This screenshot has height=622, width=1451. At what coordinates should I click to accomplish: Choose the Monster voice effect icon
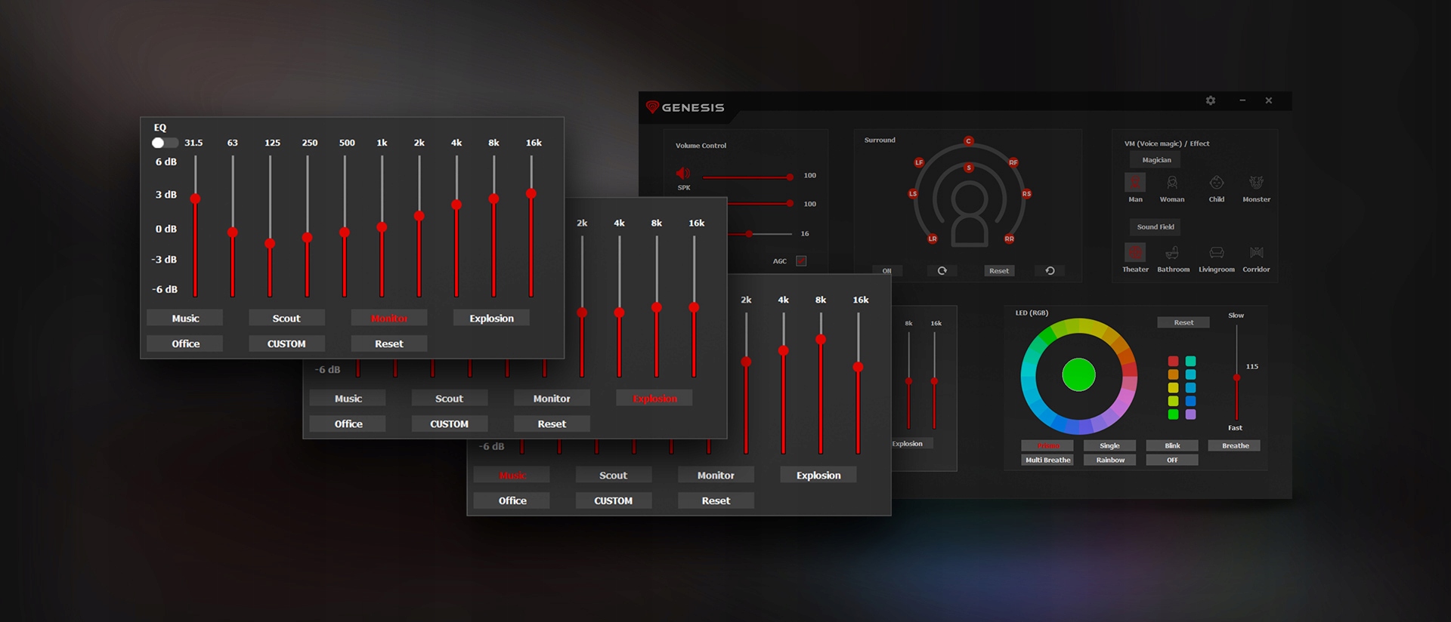coord(1256,183)
